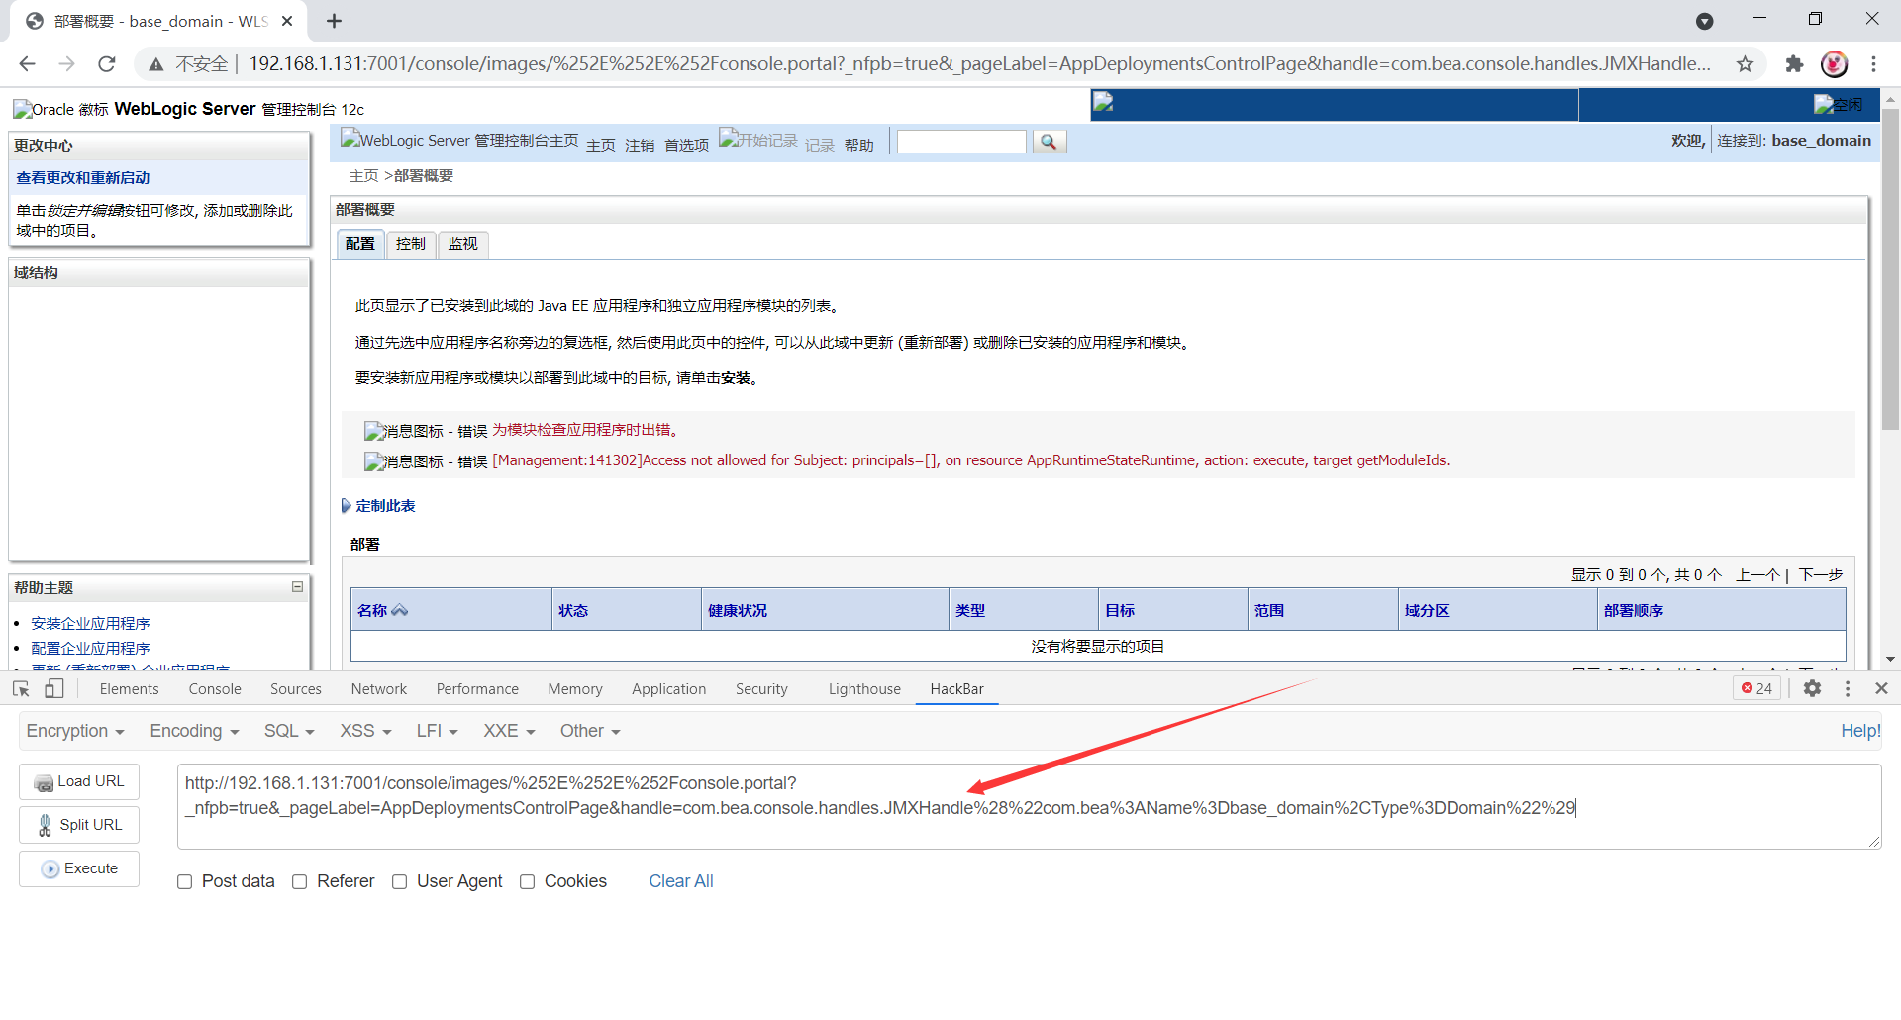
Task: Select the 配置 tab
Action: 360,244
